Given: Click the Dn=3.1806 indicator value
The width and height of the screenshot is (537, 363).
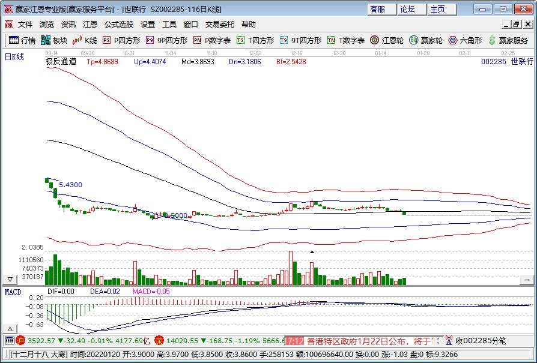Looking at the screenshot, I should tap(245, 62).
